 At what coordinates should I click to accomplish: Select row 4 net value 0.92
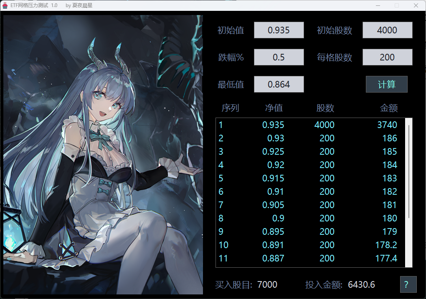(276, 165)
